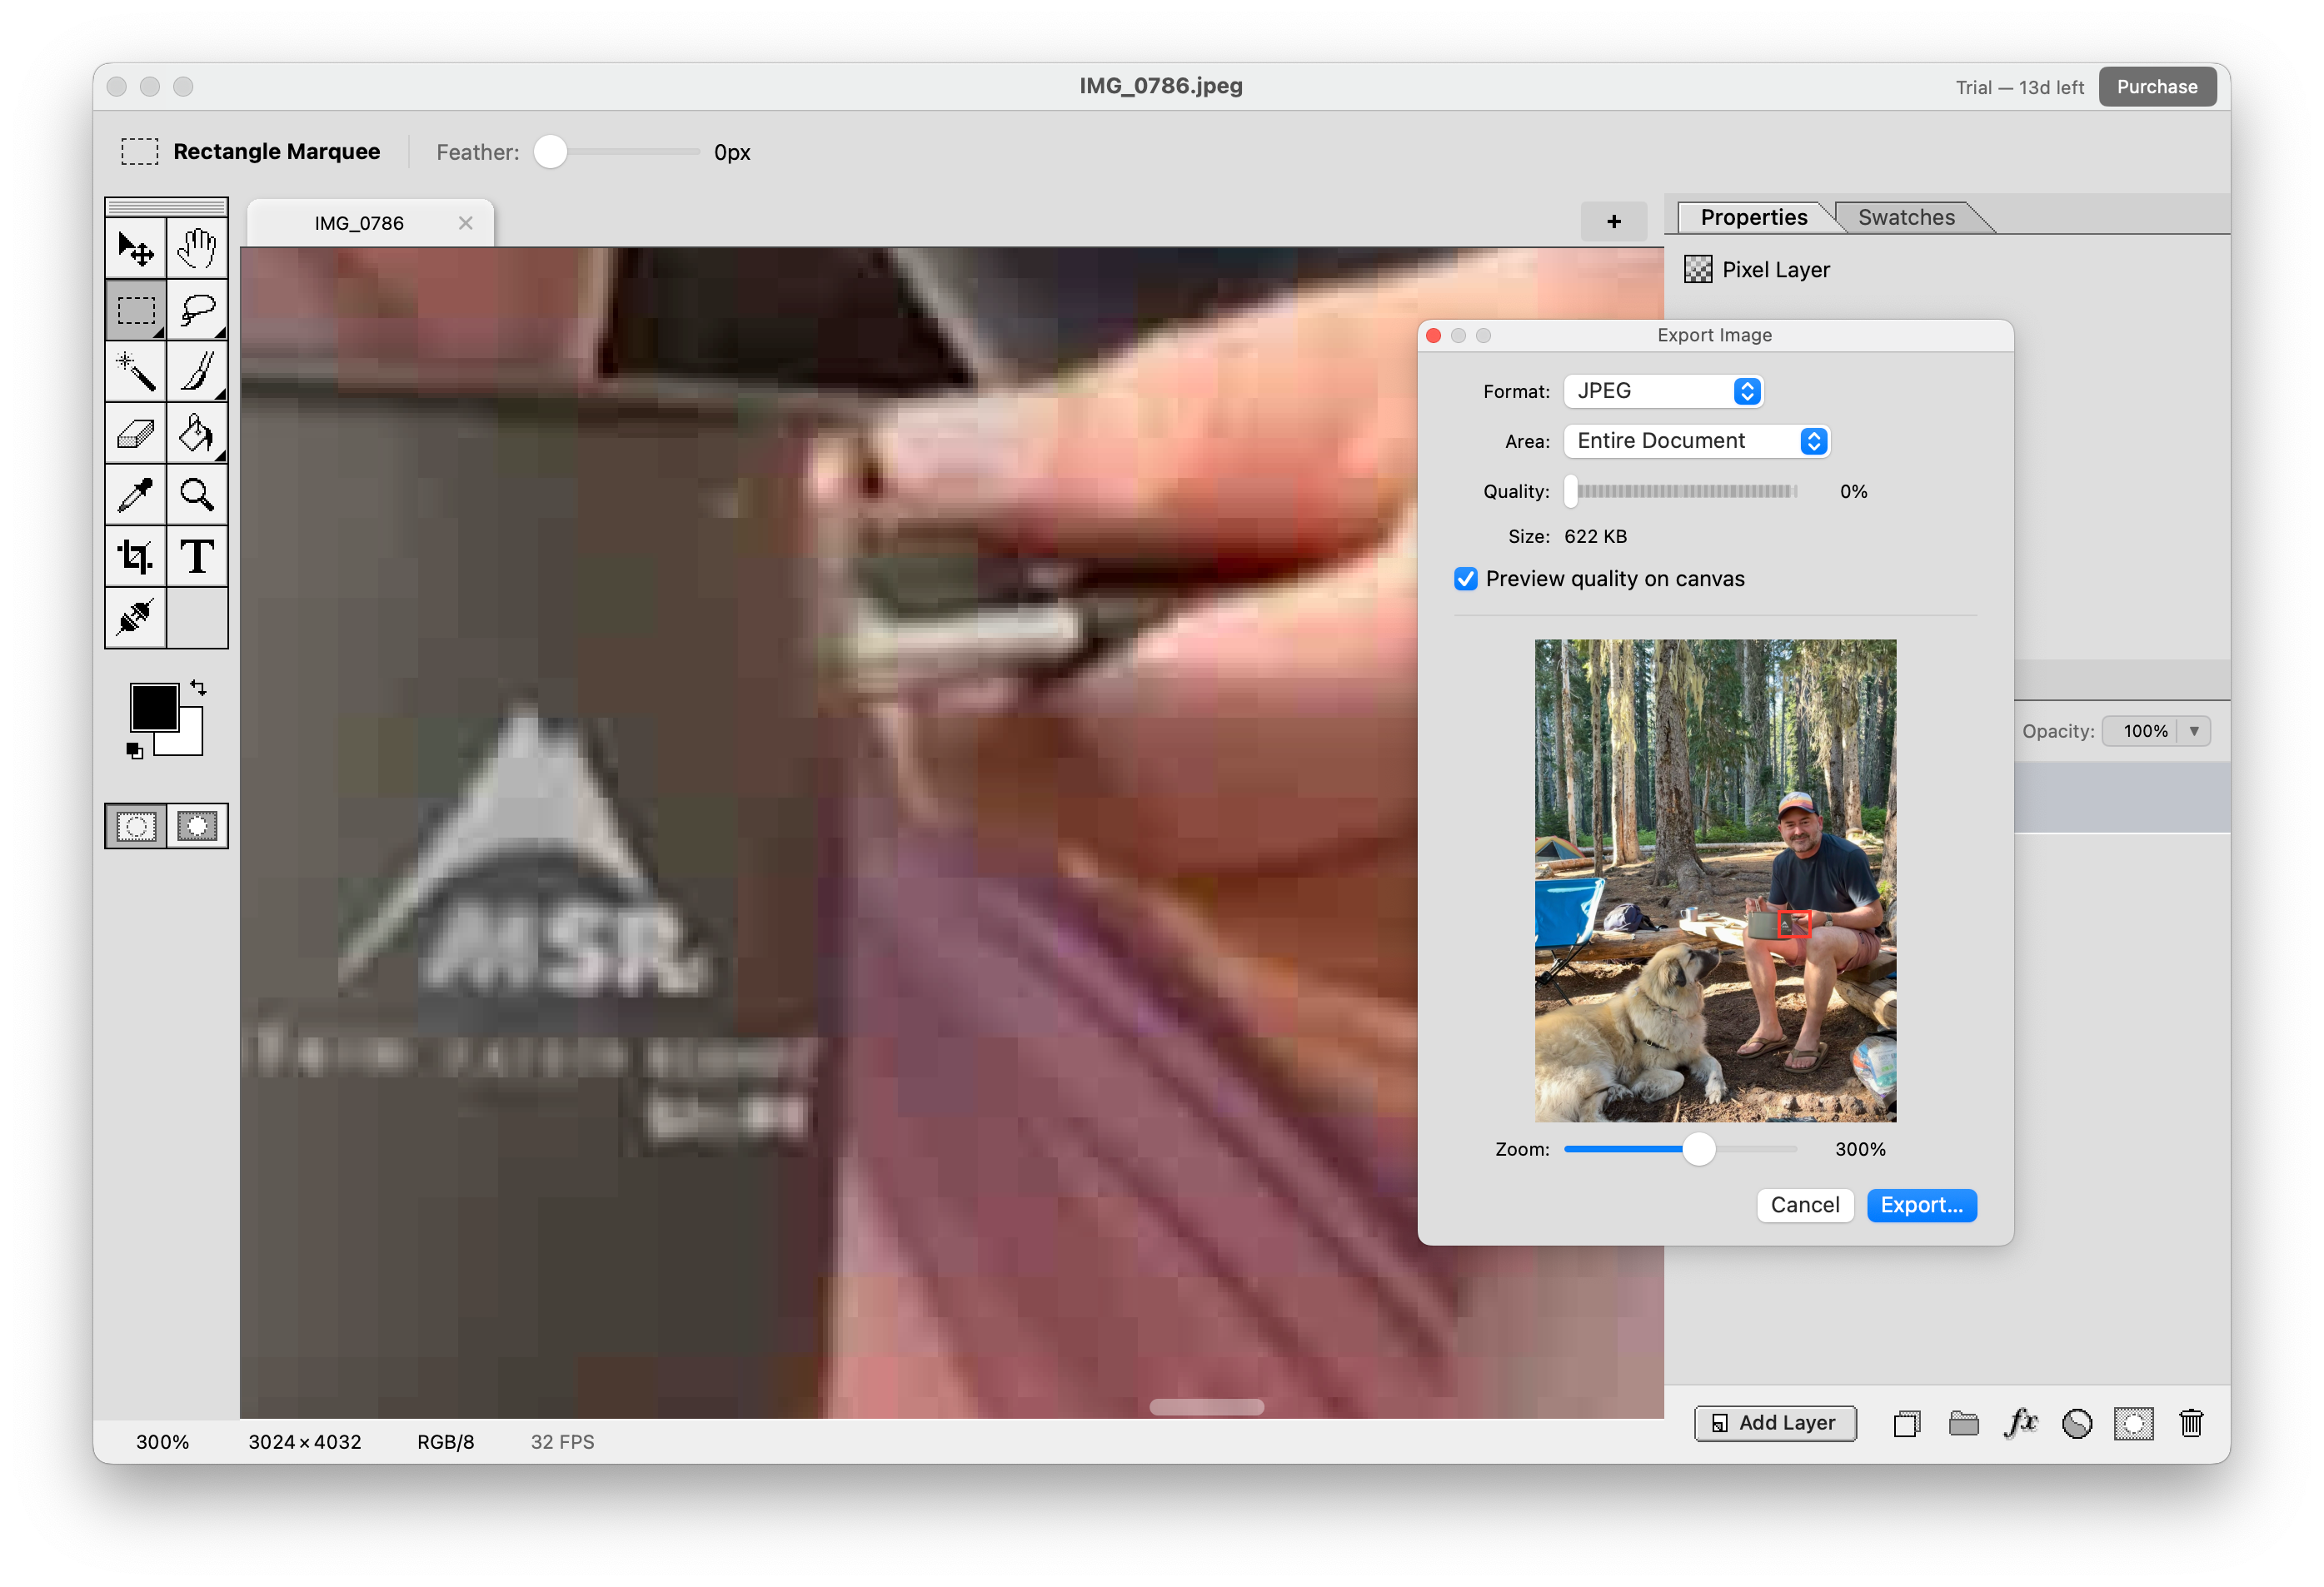The width and height of the screenshot is (2324, 1587).
Task: Click the 3024 × 4032 dimensions in status bar
Action: point(305,1442)
